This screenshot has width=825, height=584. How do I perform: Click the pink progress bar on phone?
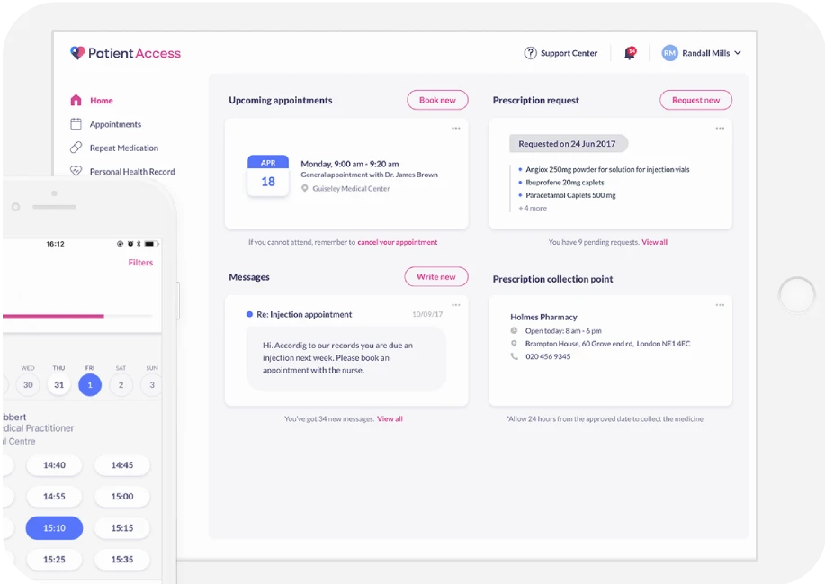(x=52, y=316)
